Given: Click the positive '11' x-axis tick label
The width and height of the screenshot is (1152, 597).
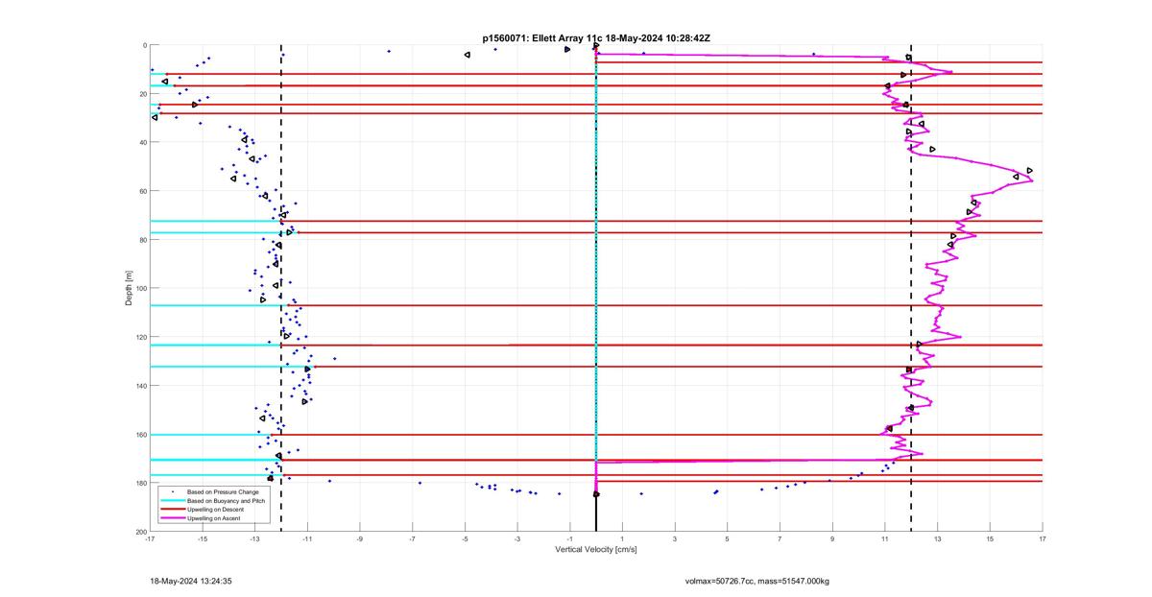Looking at the screenshot, I should (x=884, y=538).
